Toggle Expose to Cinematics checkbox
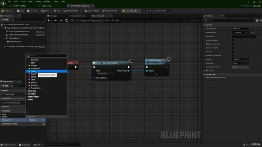This screenshot has width=262, height=147. [233, 56]
